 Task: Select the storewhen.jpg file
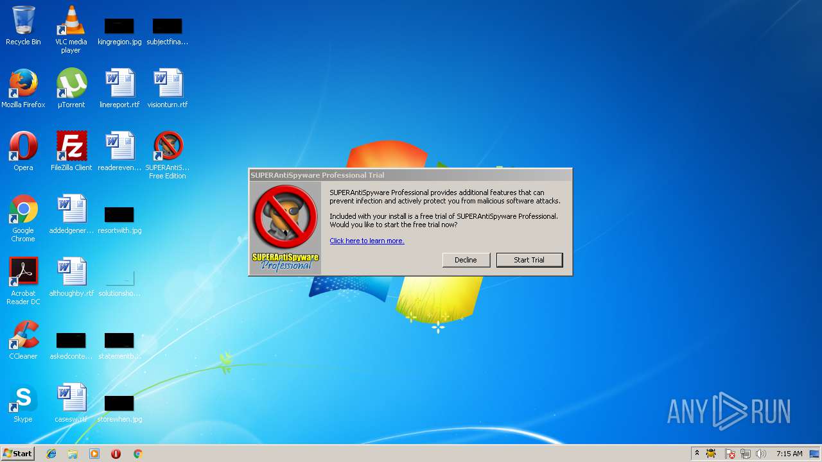(119, 408)
